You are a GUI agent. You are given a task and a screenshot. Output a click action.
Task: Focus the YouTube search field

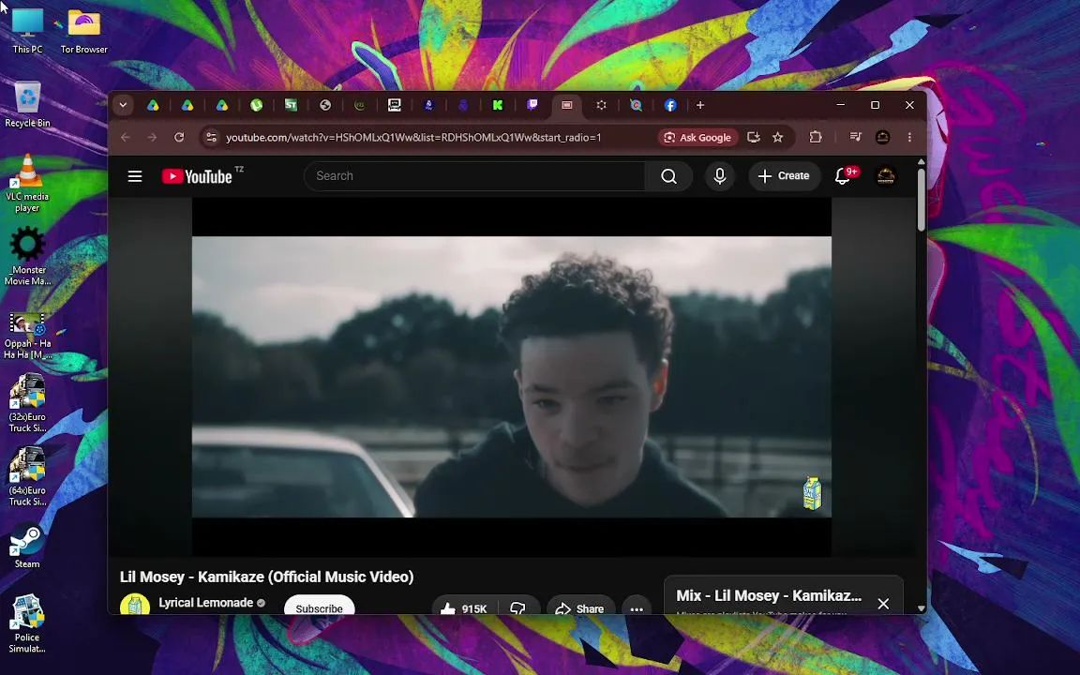(473, 176)
